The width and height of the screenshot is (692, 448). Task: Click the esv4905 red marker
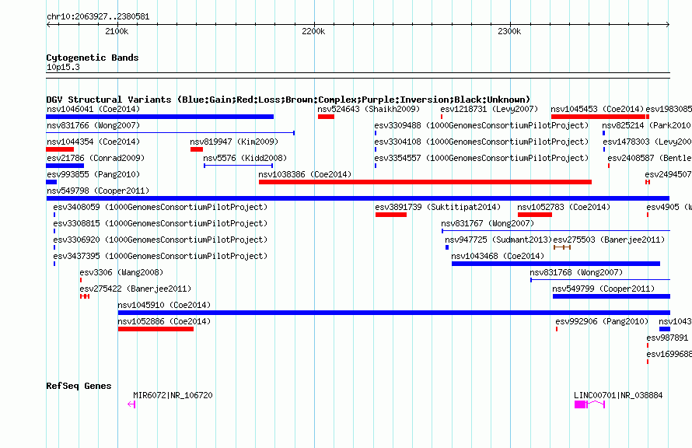tap(648, 215)
